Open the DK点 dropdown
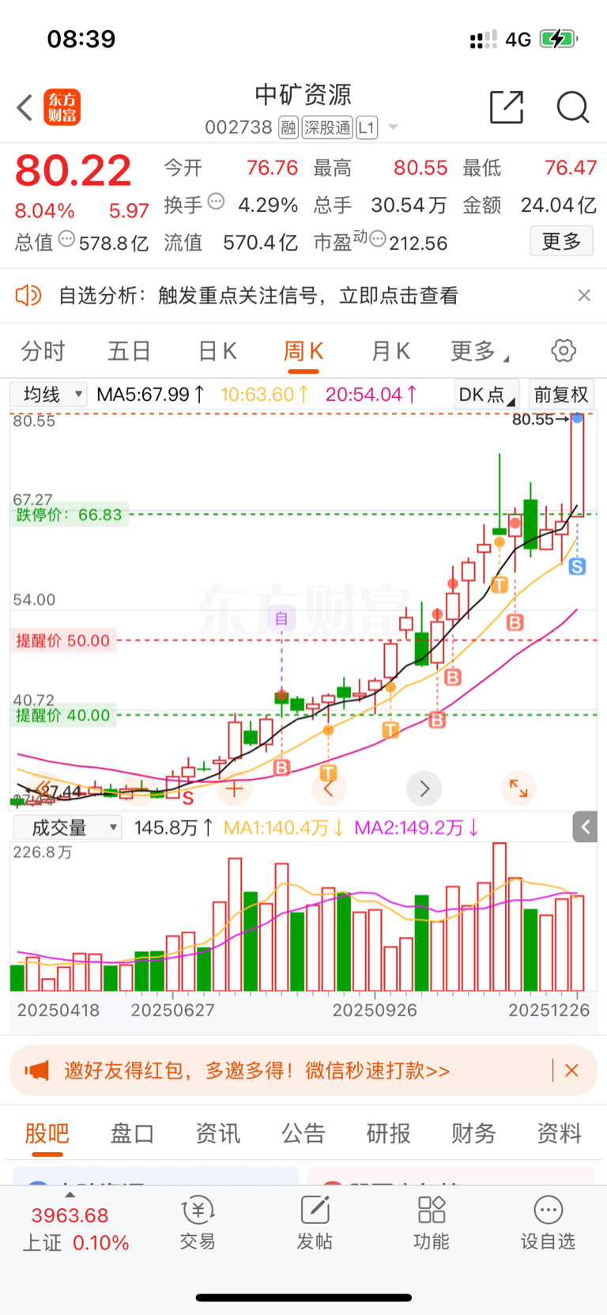 tap(486, 394)
